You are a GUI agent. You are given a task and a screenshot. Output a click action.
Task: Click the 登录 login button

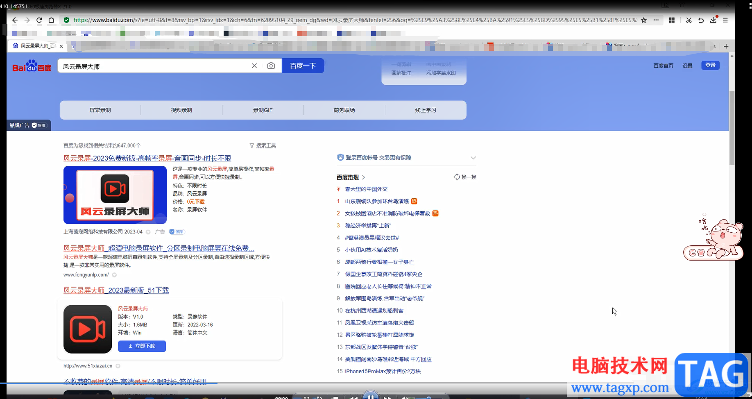[711, 65]
